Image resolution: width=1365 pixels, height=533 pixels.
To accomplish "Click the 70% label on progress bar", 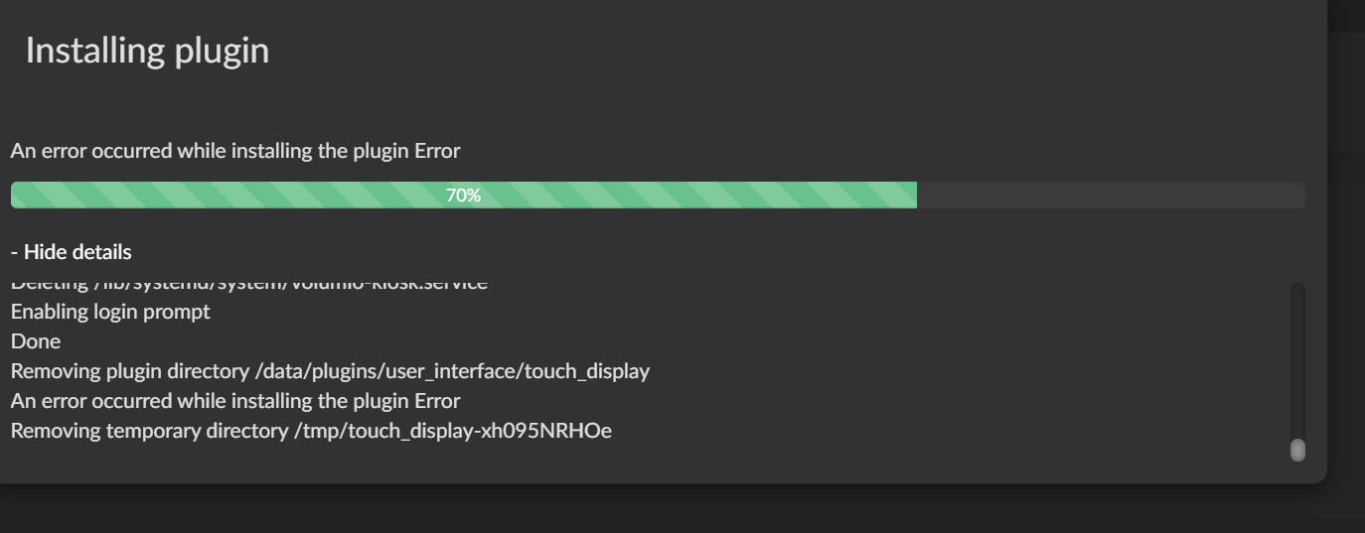I will tap(463, 196).
